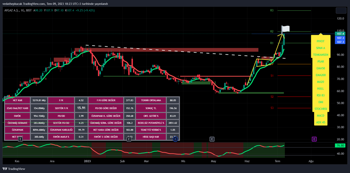
Task: Click the 120.0 price axis label
Action: click(340, 19)
